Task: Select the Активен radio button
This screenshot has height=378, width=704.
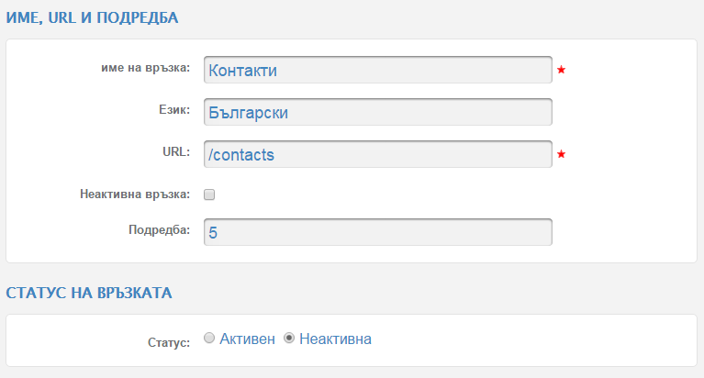Action: [209, 338]
